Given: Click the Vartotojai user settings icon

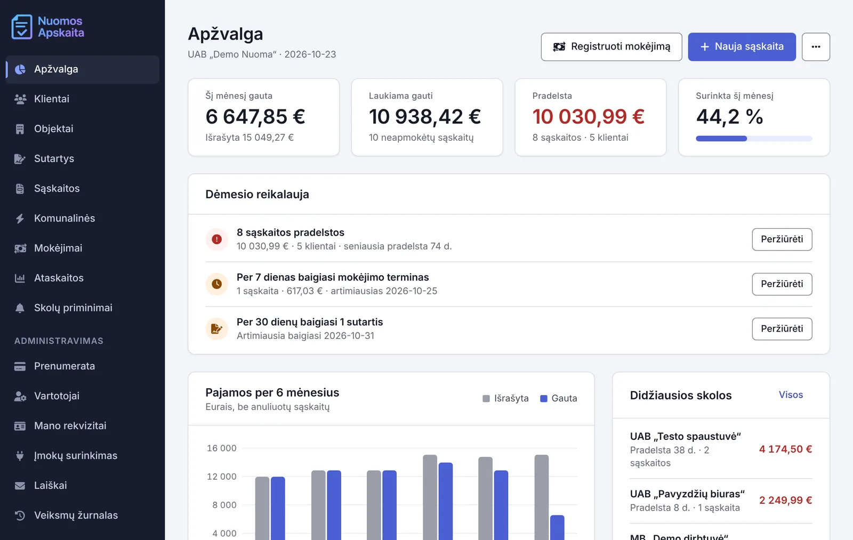Looking at the screenshot, I should (x=20, y=396).
